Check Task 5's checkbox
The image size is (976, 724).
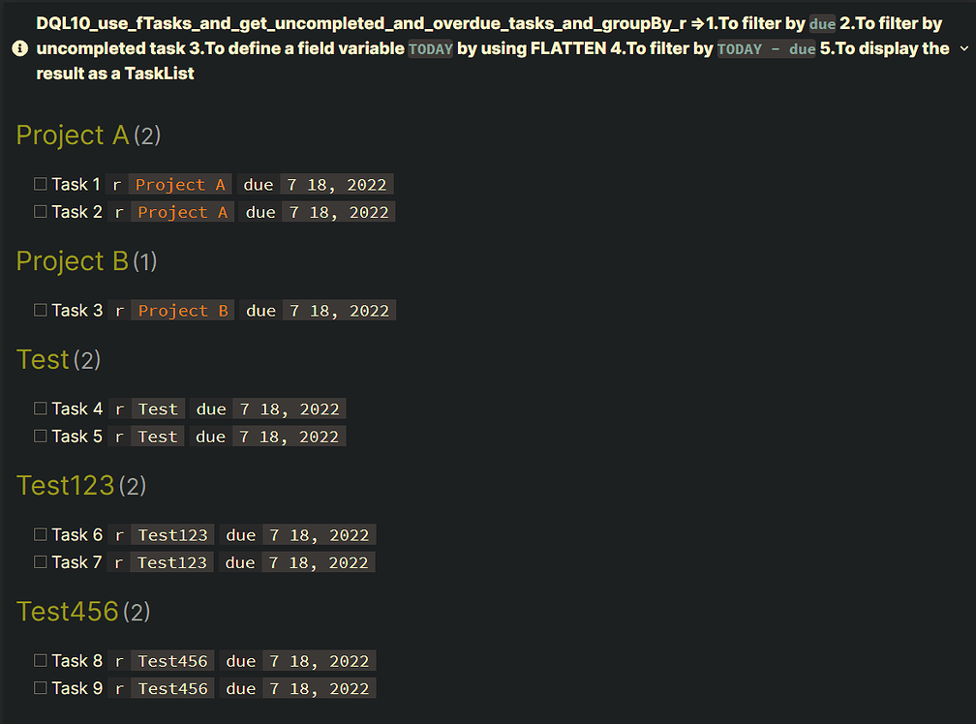[39, 436]
